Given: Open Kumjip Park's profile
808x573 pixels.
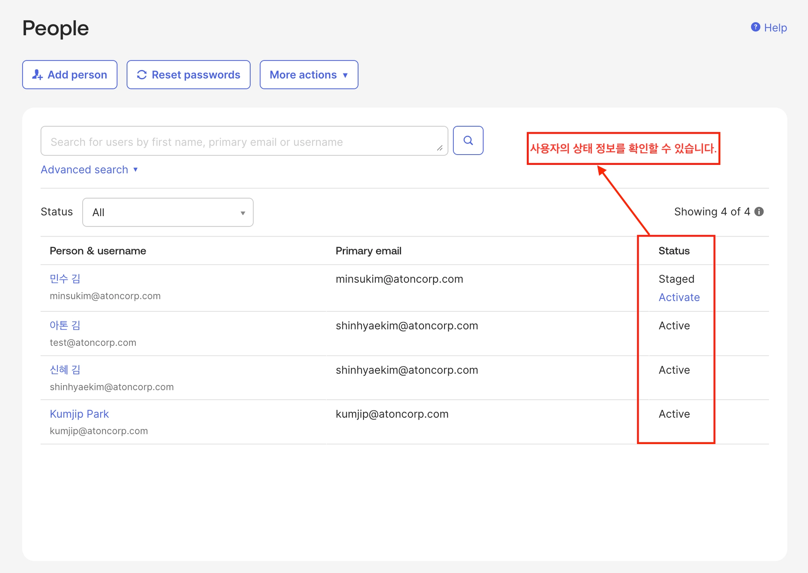Looking at the screenshot, I should point(79,414).
